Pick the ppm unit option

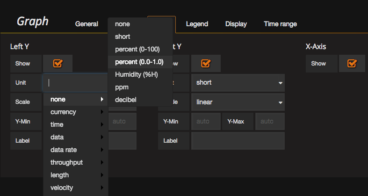click(122, 87)
